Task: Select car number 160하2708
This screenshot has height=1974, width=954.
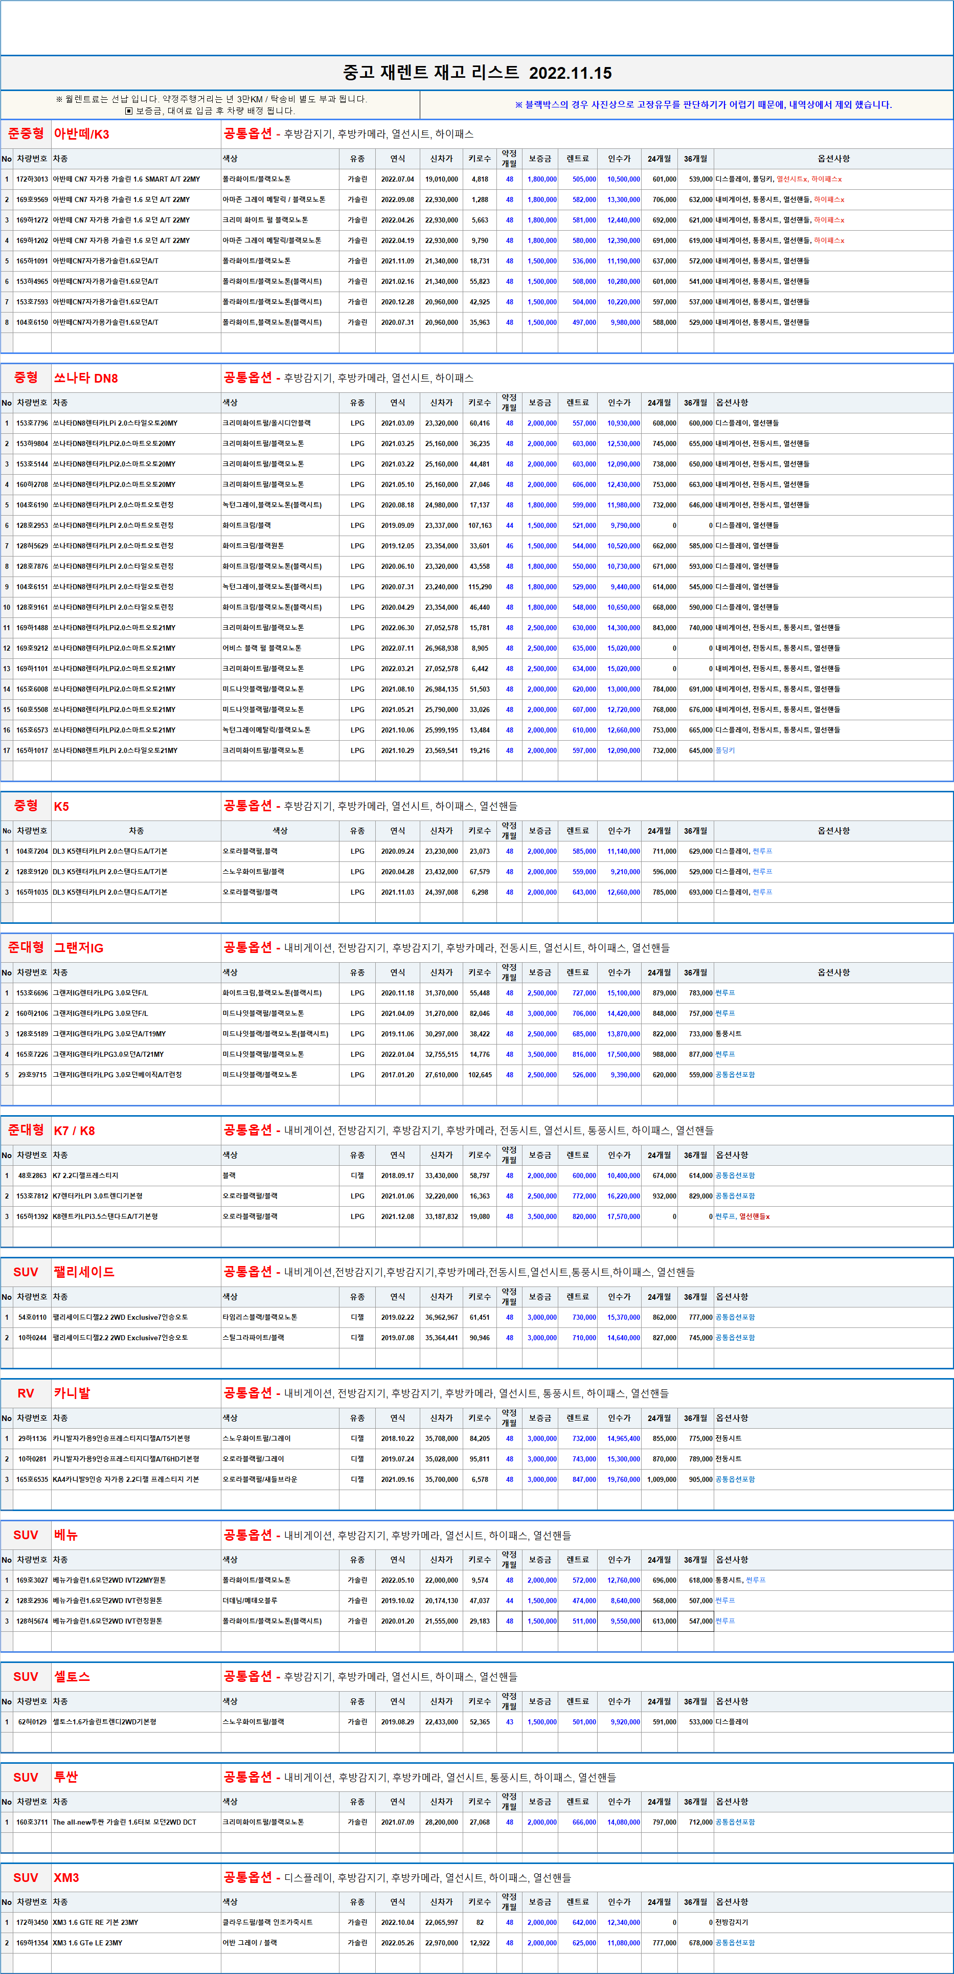Action: (x=32, y=484)
